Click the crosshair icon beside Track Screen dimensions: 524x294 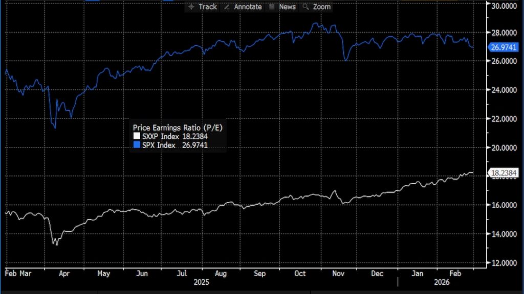[x=191, y=7]
